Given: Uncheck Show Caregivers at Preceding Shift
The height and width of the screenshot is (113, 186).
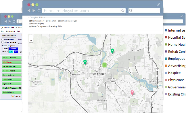Looking at the screenshot, I should click(x=30, y=26).
